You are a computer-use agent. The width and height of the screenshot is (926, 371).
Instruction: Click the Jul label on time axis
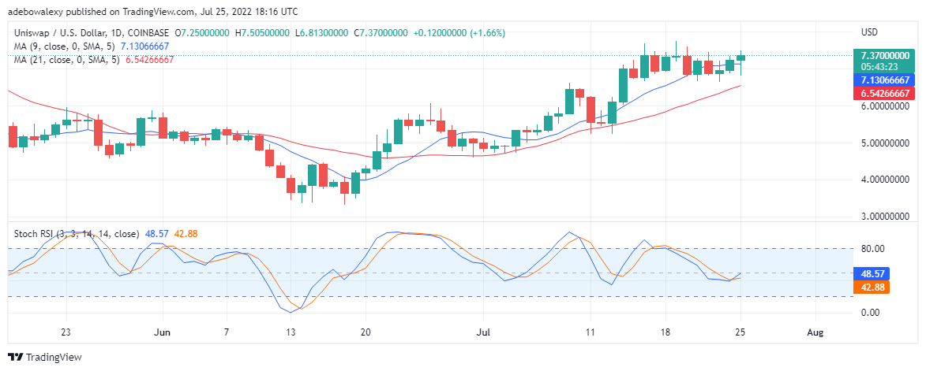click(x=482, y=332)
